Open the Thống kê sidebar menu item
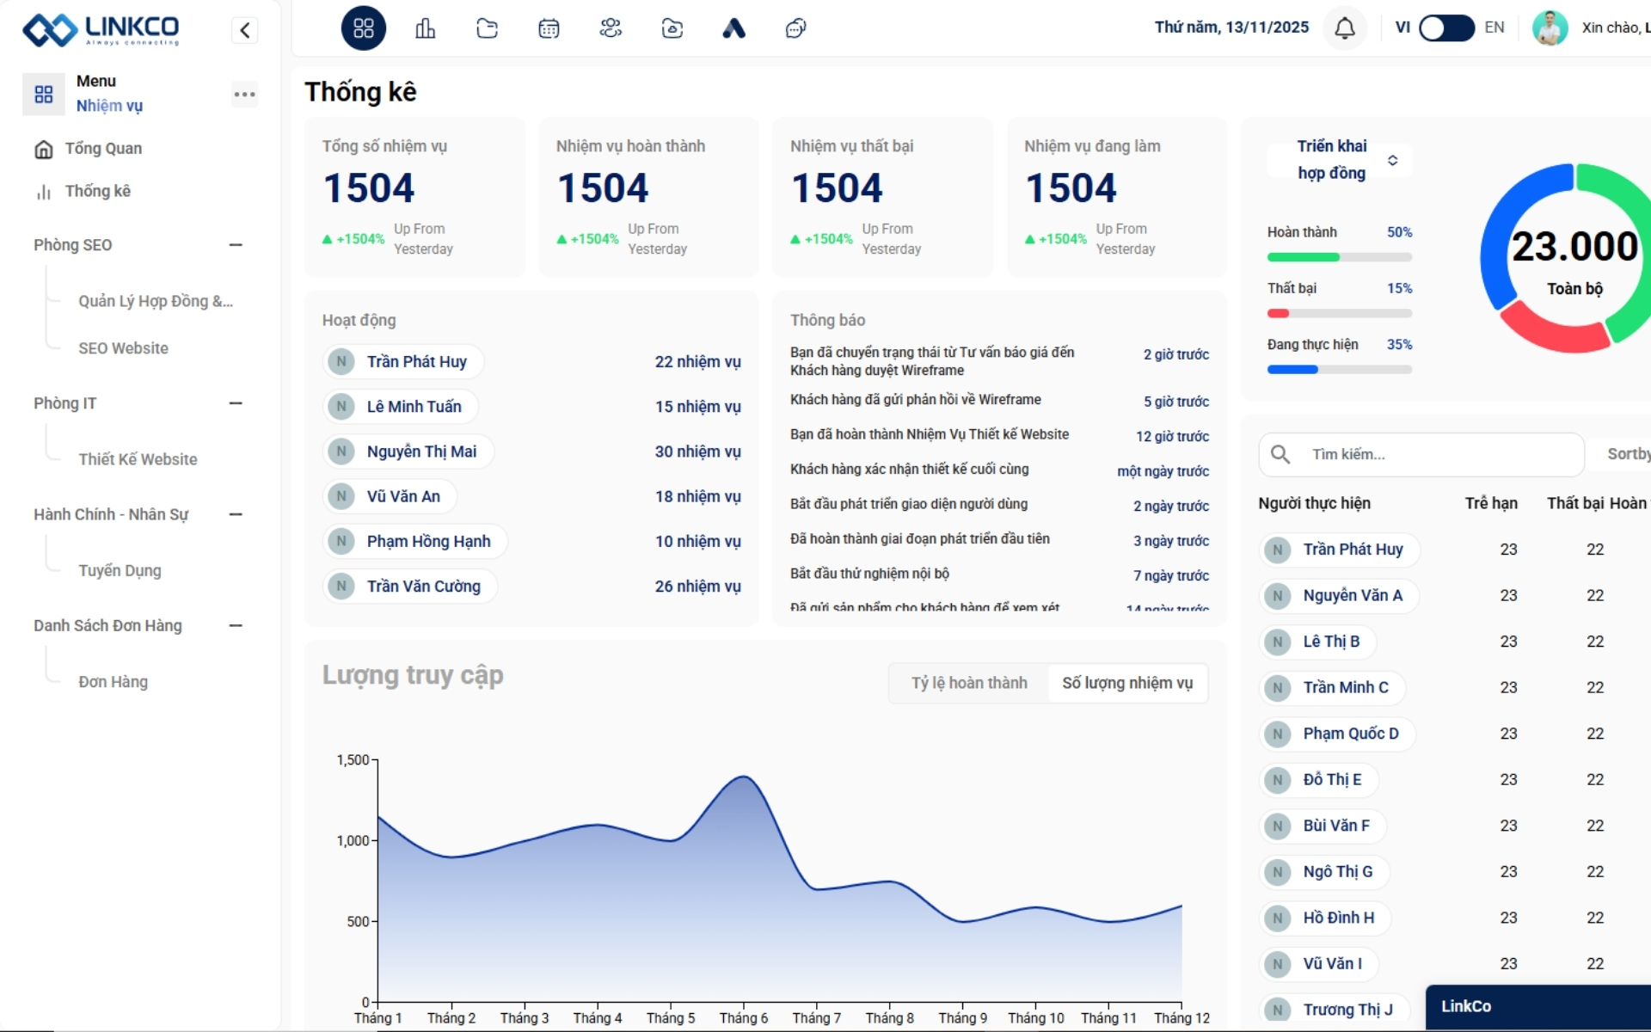The height and width of the screenshot is (1032, 1651). click(97, 191)
